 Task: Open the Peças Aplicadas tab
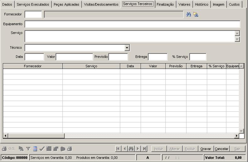(x=67, y=4)
